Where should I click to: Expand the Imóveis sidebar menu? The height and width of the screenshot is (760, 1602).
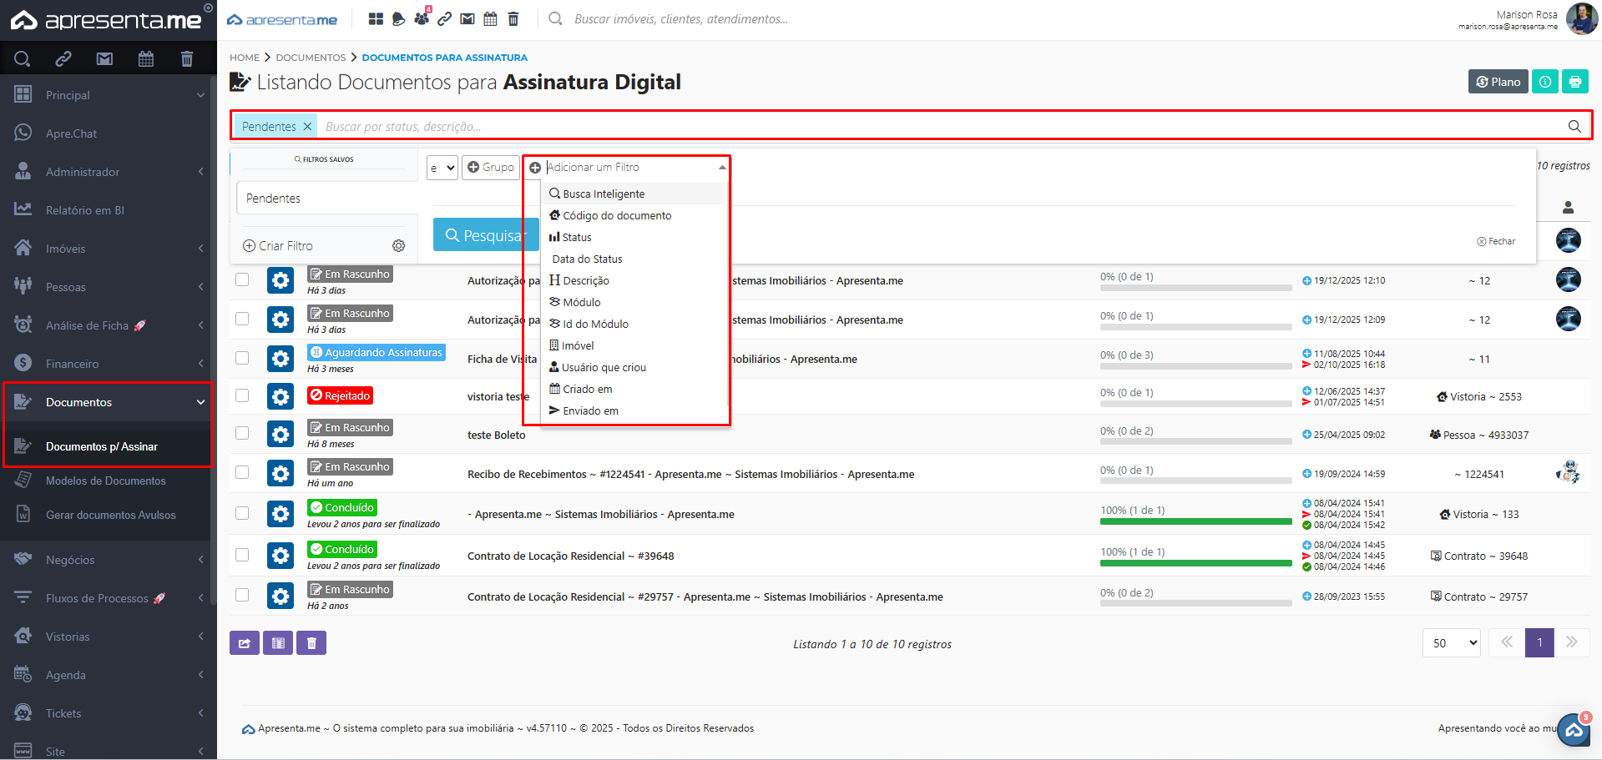point(107,249)
